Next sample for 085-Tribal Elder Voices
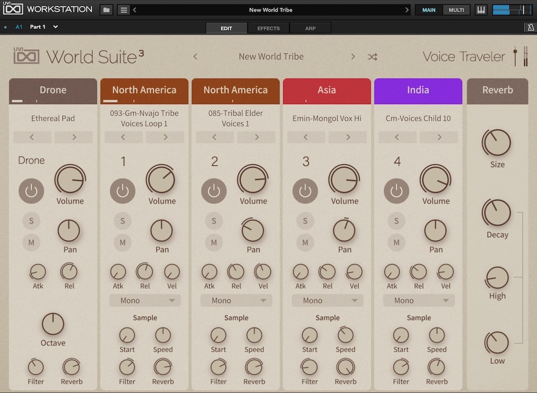 coord(256,137)
